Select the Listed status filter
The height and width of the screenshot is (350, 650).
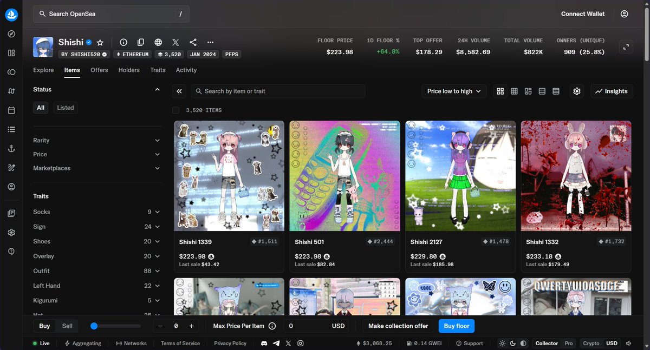(x=66, y=108)
